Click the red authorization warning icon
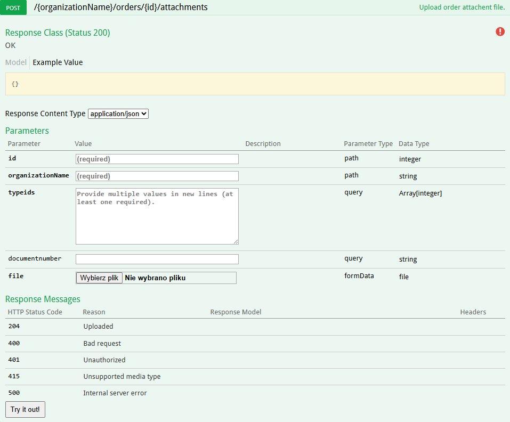This screenshot has height=422, width=510. 500,31
